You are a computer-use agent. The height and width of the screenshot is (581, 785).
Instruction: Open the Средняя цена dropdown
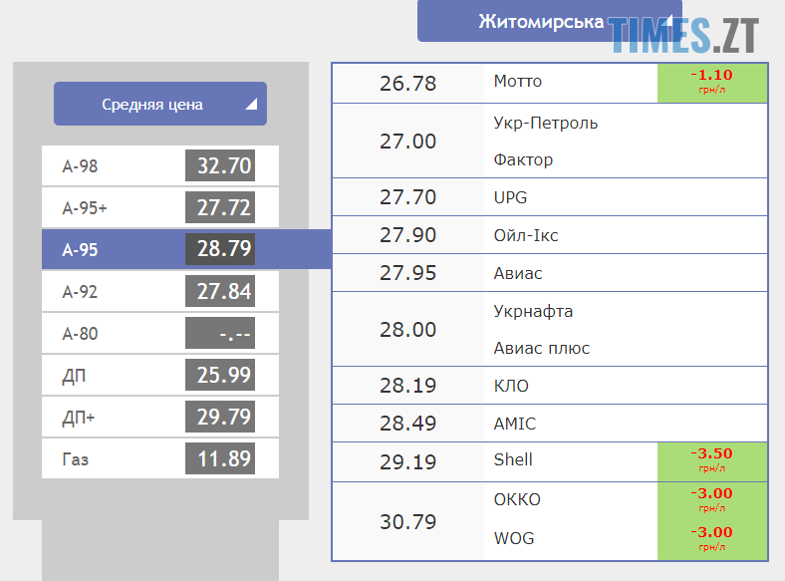click(x=159, y=104)
